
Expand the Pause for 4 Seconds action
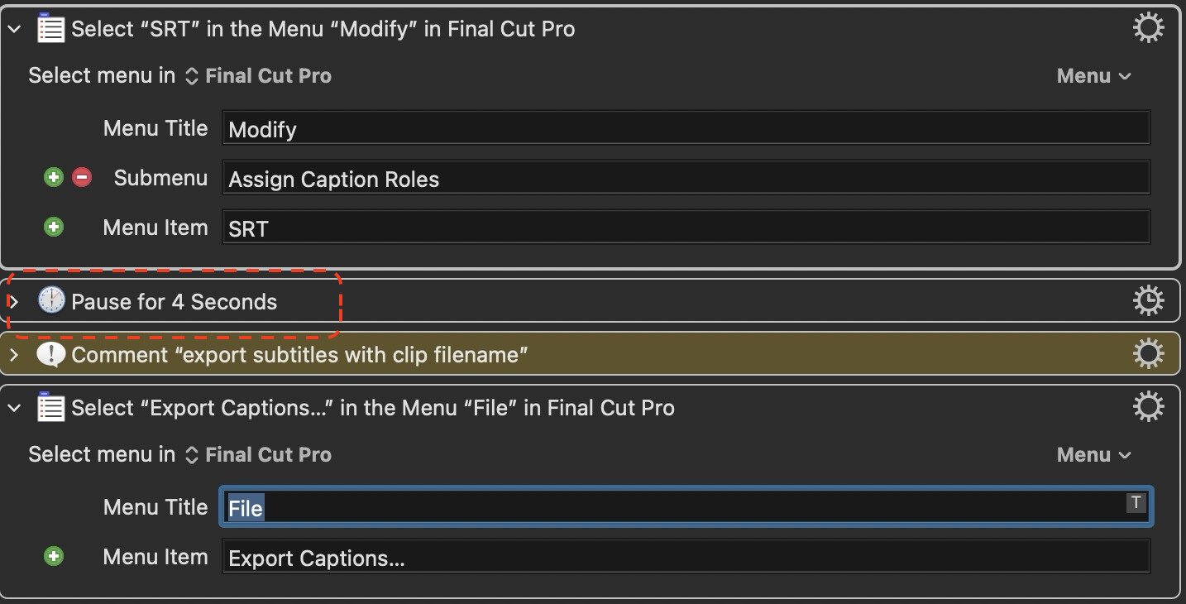click(14, 302)
